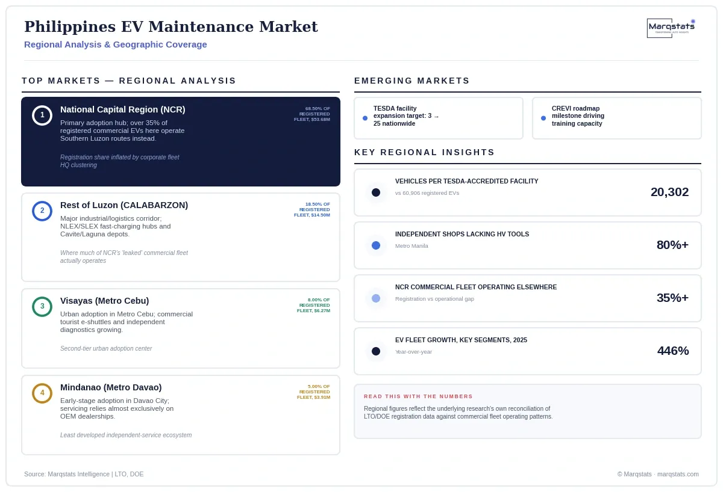Click the 446% value
The height and width of the screenshot is (492, 723).
(673, 351)
